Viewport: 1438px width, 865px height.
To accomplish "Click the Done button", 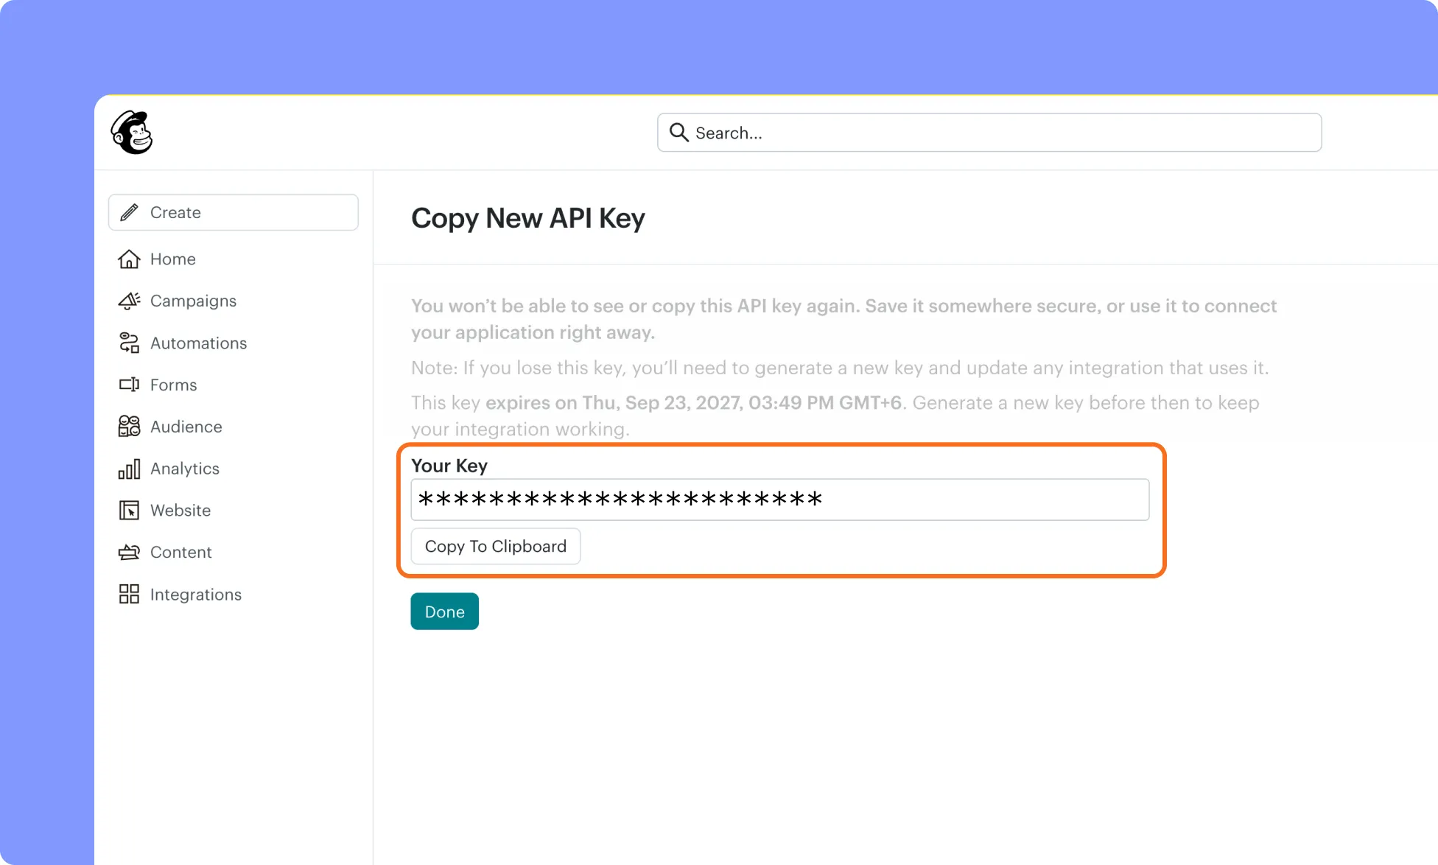I will (x=444, y=612).
